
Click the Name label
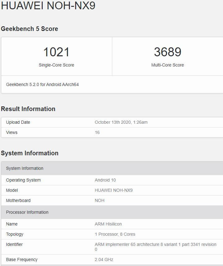[x=12, y=224]
